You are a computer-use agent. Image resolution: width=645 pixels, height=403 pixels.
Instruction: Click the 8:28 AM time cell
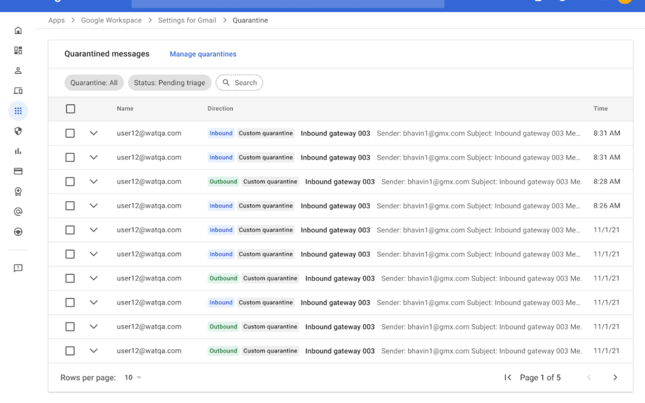[607, 181]
